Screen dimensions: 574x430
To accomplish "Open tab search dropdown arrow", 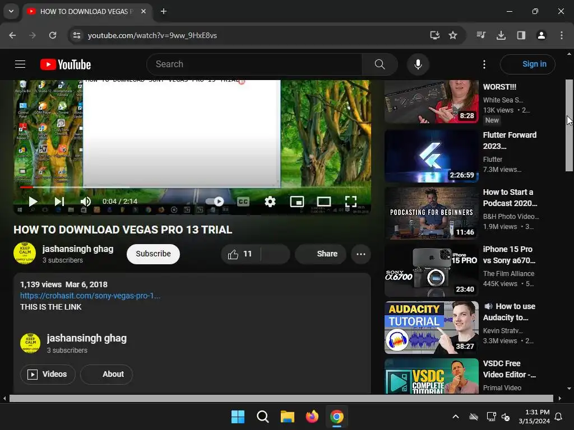I will [11, 11].
